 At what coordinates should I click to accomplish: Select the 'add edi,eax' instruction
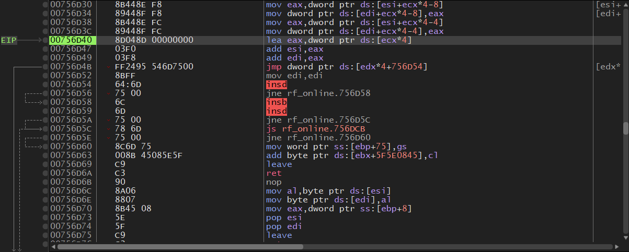tap(295, 58)
